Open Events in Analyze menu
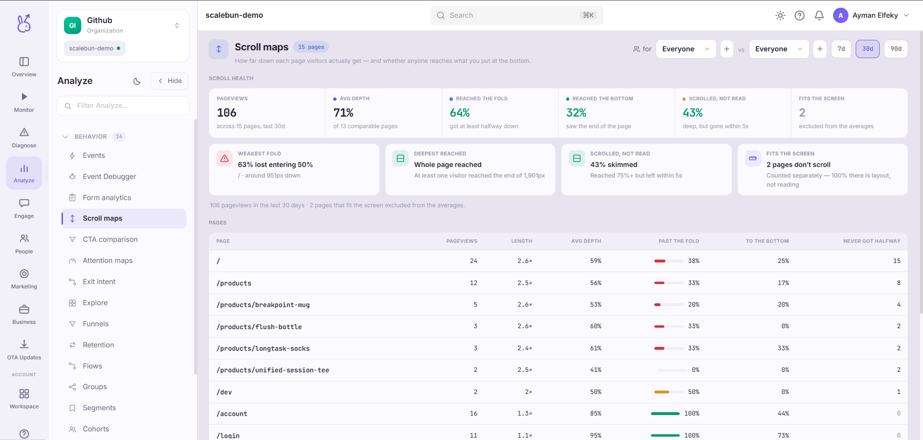Screen dimensions: 923x440 (124, 155)
